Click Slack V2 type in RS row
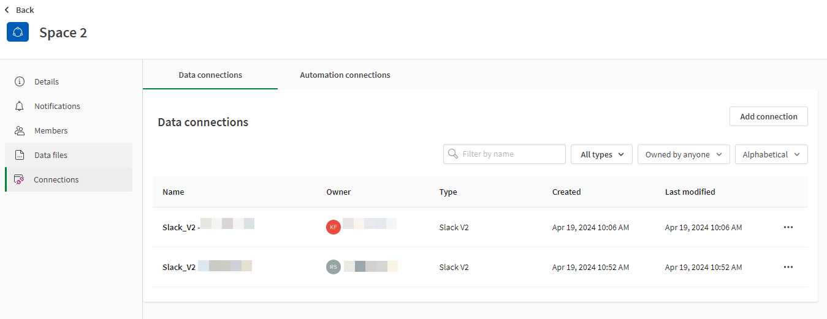 click(x=454, y=267)
